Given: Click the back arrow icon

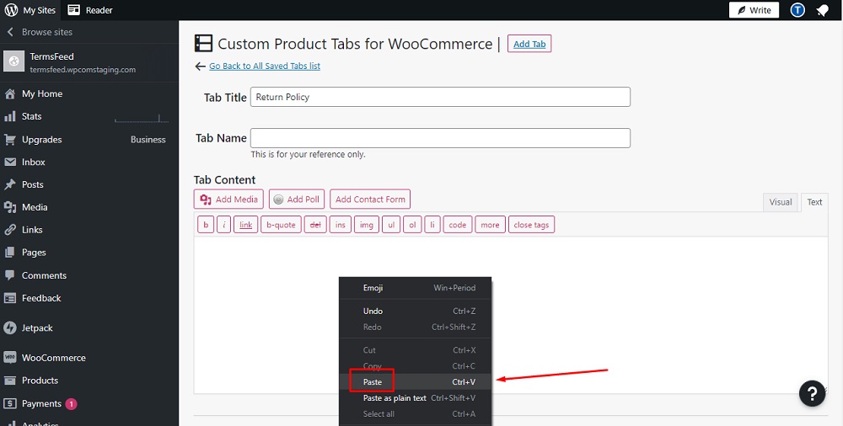Looking at the screenshot, I should point(201,66).
